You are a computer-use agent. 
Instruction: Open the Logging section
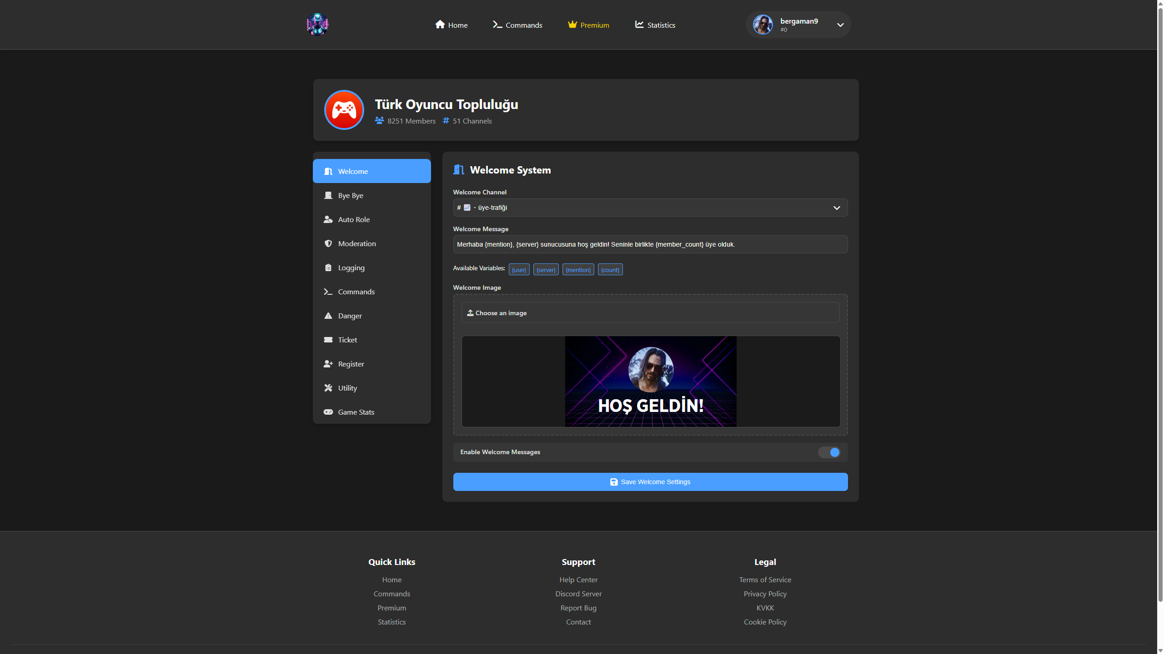(x=372, y=268)
